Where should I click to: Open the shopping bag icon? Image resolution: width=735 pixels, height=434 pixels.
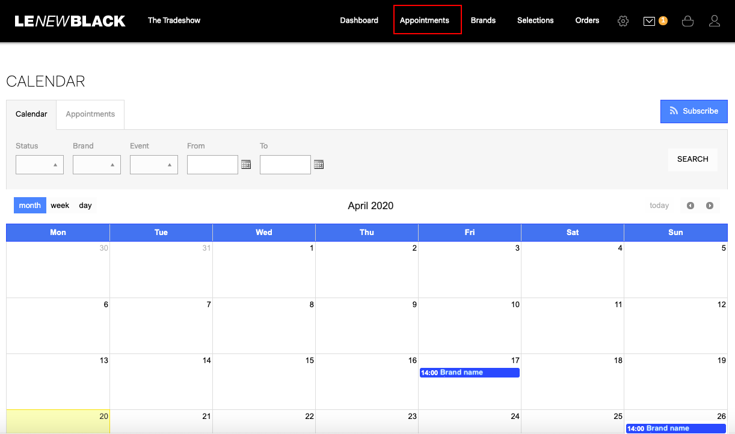687,21
